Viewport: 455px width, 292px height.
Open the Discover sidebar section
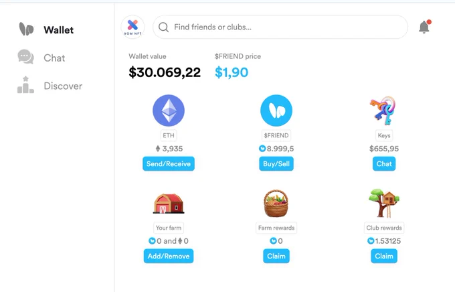tap(50, 86)
